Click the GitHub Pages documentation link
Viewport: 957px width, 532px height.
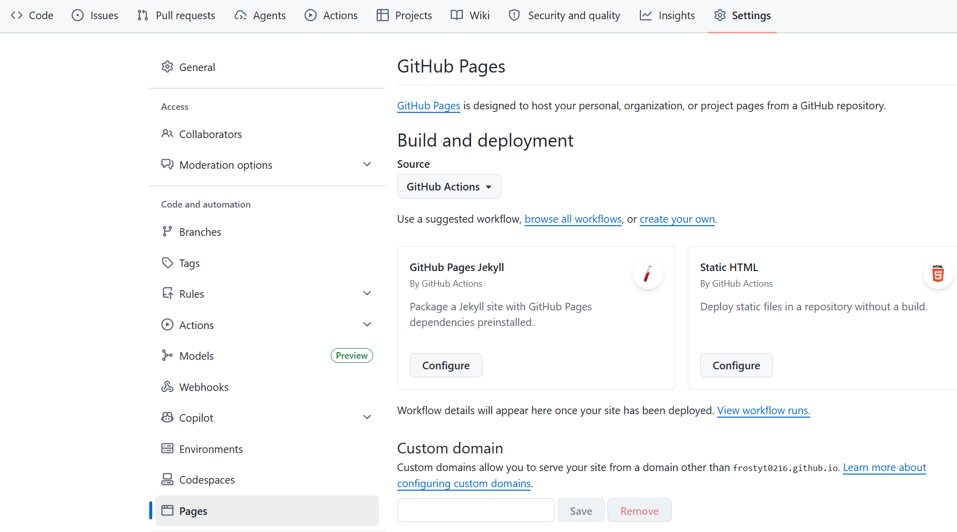(429, 105)
